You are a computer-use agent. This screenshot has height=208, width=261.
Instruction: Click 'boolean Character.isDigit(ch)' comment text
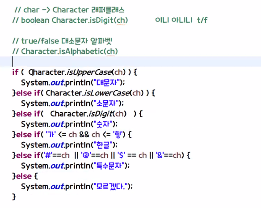74,20
